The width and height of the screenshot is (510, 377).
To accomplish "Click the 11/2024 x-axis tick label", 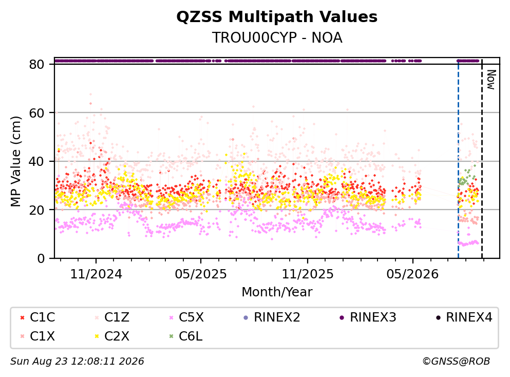I will click(x=96, y=274).
